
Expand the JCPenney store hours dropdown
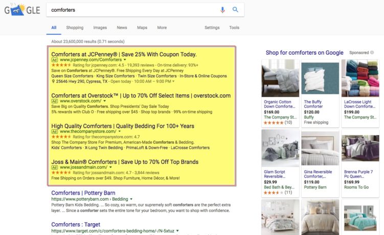tap(173, 81)
